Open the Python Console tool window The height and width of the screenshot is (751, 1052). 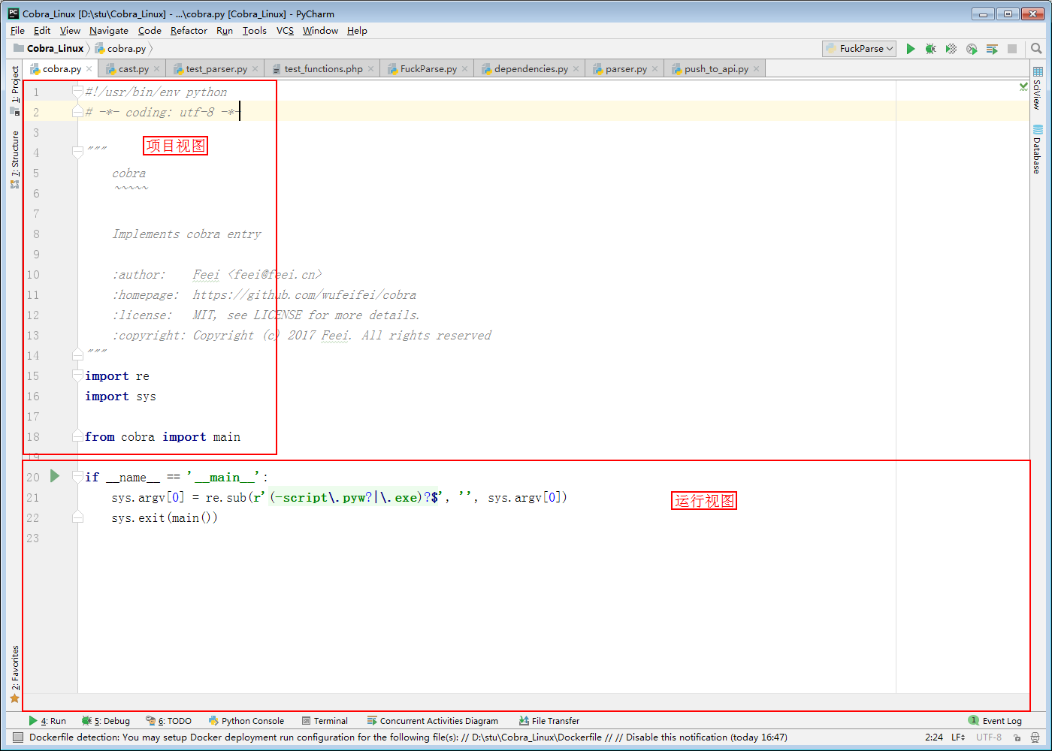pos(246,720)
